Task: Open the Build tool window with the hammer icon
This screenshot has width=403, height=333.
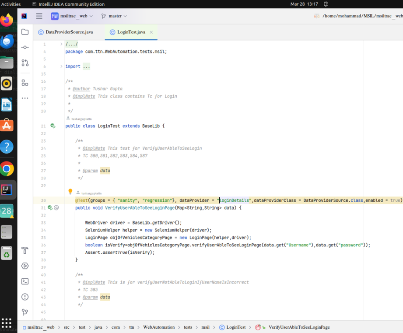Action: pyautogui.click(x=25, y=250)
